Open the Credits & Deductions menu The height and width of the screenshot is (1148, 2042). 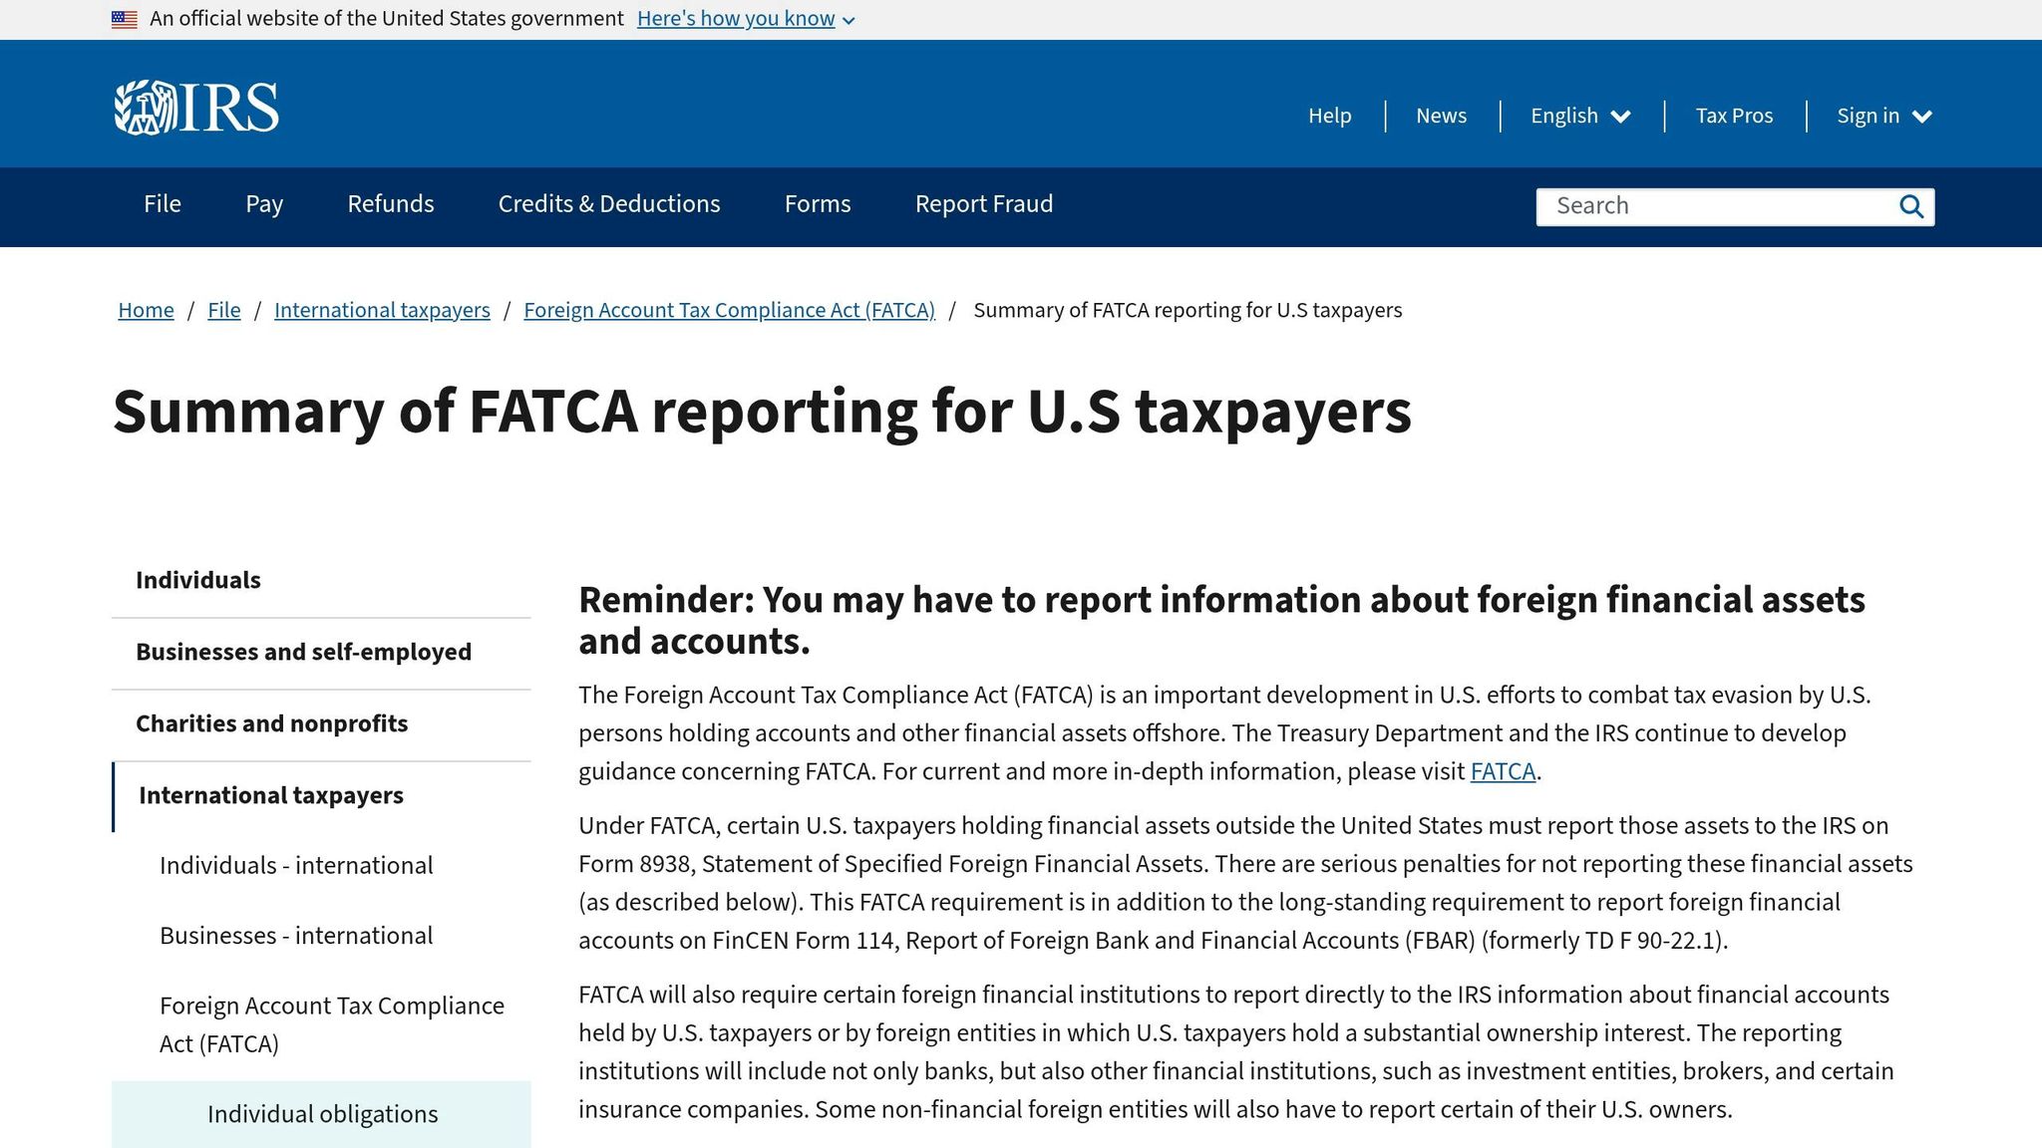point(609,204)
